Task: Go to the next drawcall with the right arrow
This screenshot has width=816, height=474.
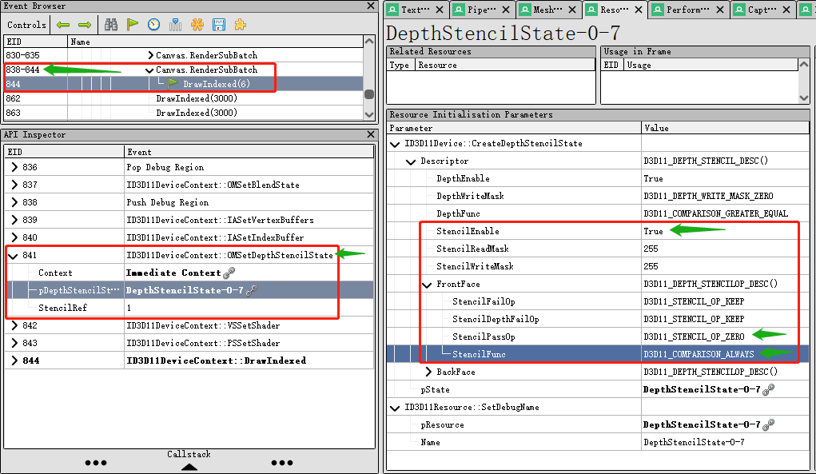Action: (85, 25)
